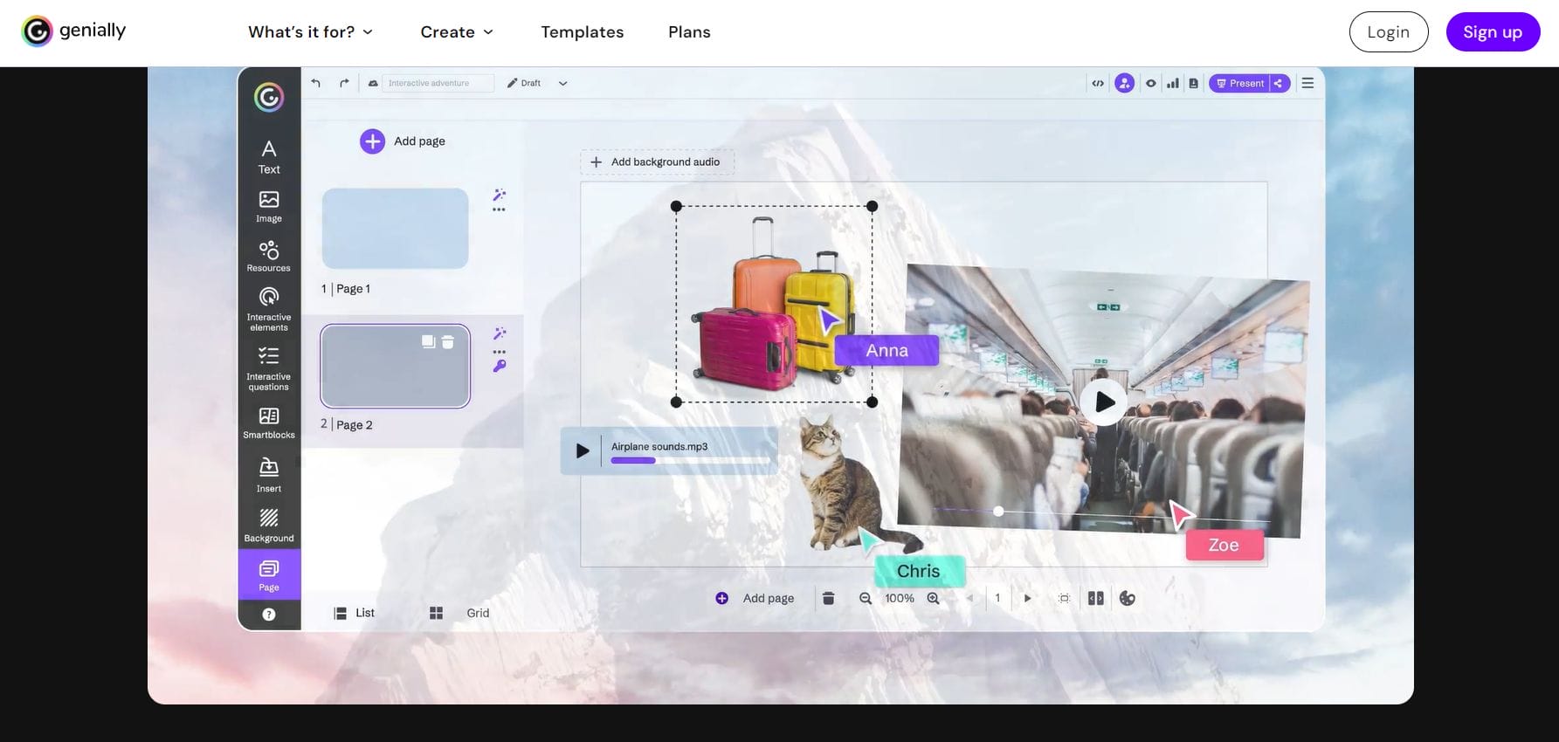Open the color palette icon

click(x=1128, y=598)
